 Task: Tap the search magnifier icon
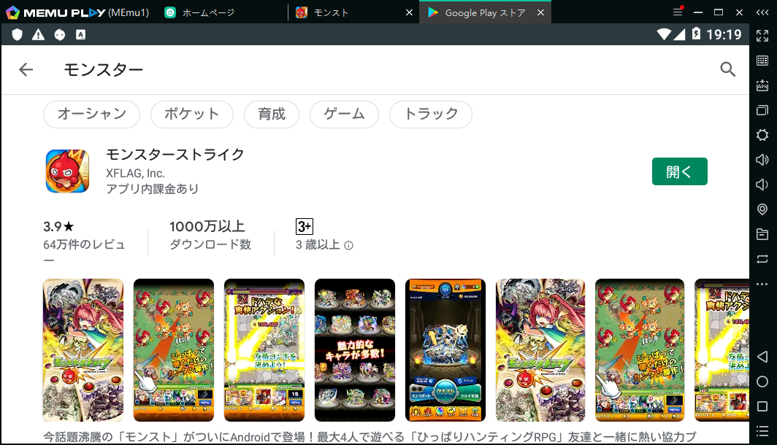727,69
